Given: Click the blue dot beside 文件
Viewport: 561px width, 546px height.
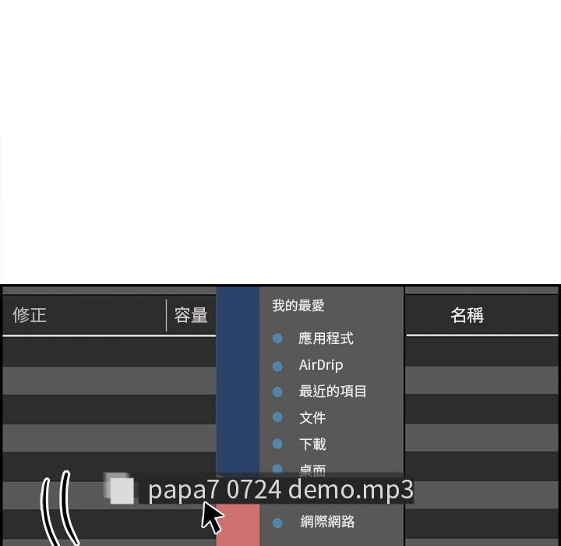Looking at the screenshot, I should (277, 417).
